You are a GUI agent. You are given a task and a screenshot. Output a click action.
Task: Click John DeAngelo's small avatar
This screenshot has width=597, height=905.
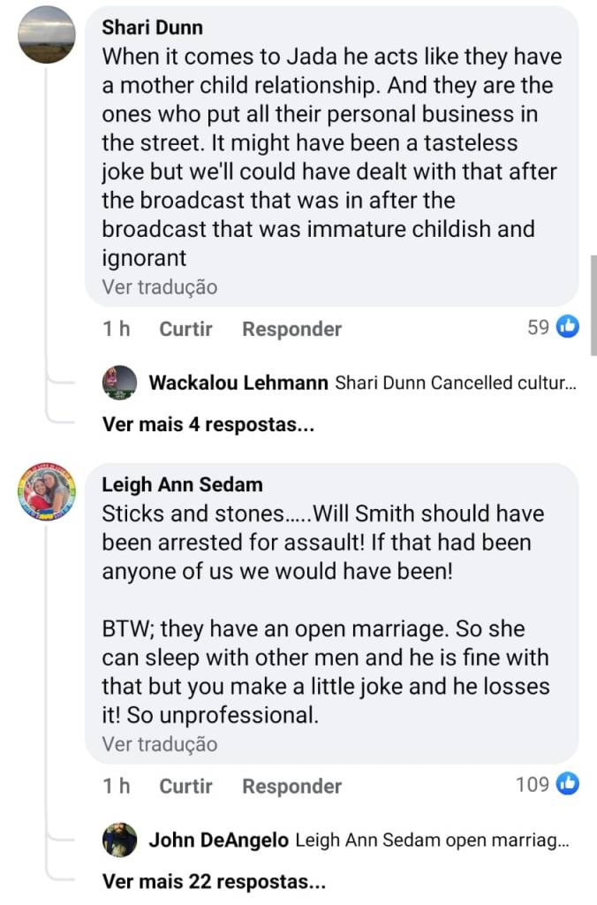(x=120, y=840)
